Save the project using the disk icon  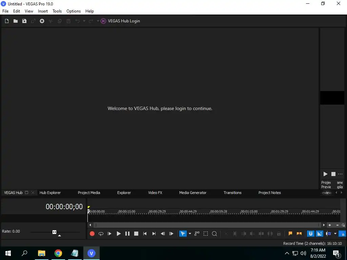tap(24, 21)
